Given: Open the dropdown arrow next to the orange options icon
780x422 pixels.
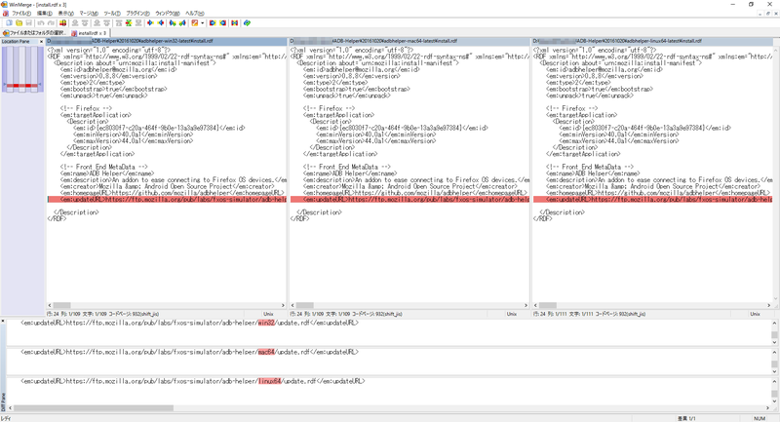Looking at the screenshot, I should [203, 22].
